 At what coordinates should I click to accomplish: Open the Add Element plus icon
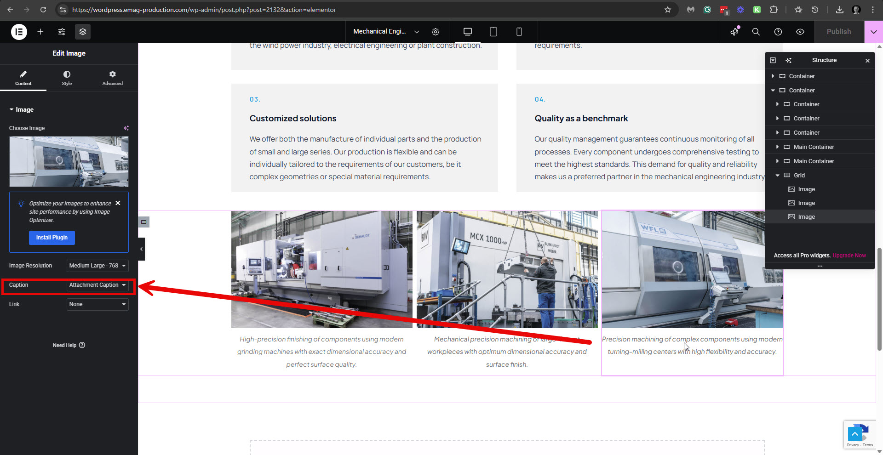(40, 32)
